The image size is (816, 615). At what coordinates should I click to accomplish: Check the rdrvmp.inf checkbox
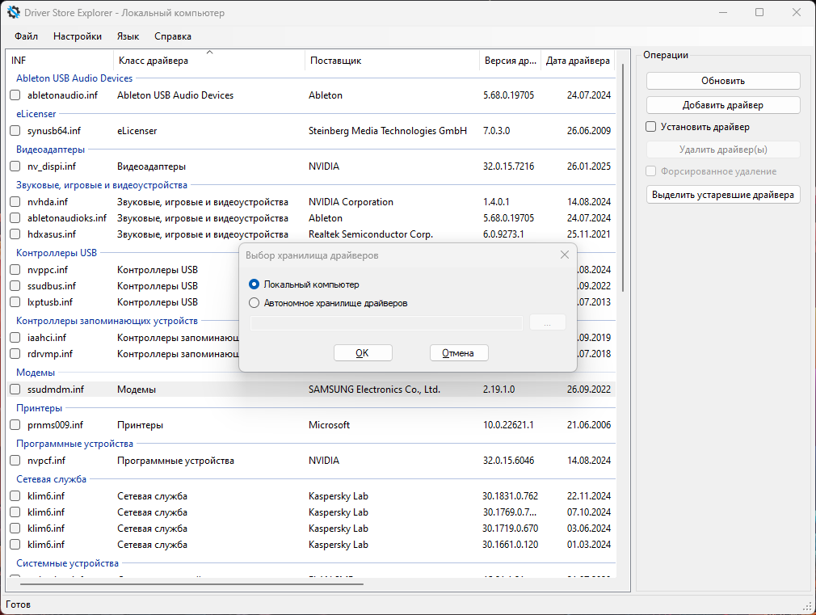tap(15, 354)
